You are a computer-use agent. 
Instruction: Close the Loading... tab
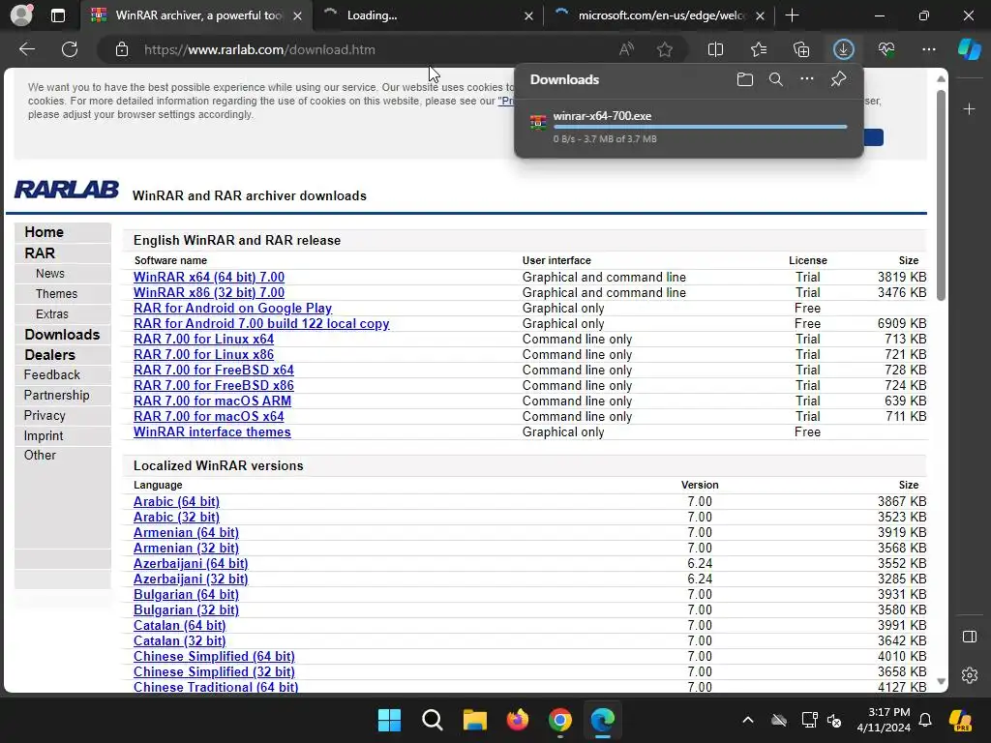point(529,16)
